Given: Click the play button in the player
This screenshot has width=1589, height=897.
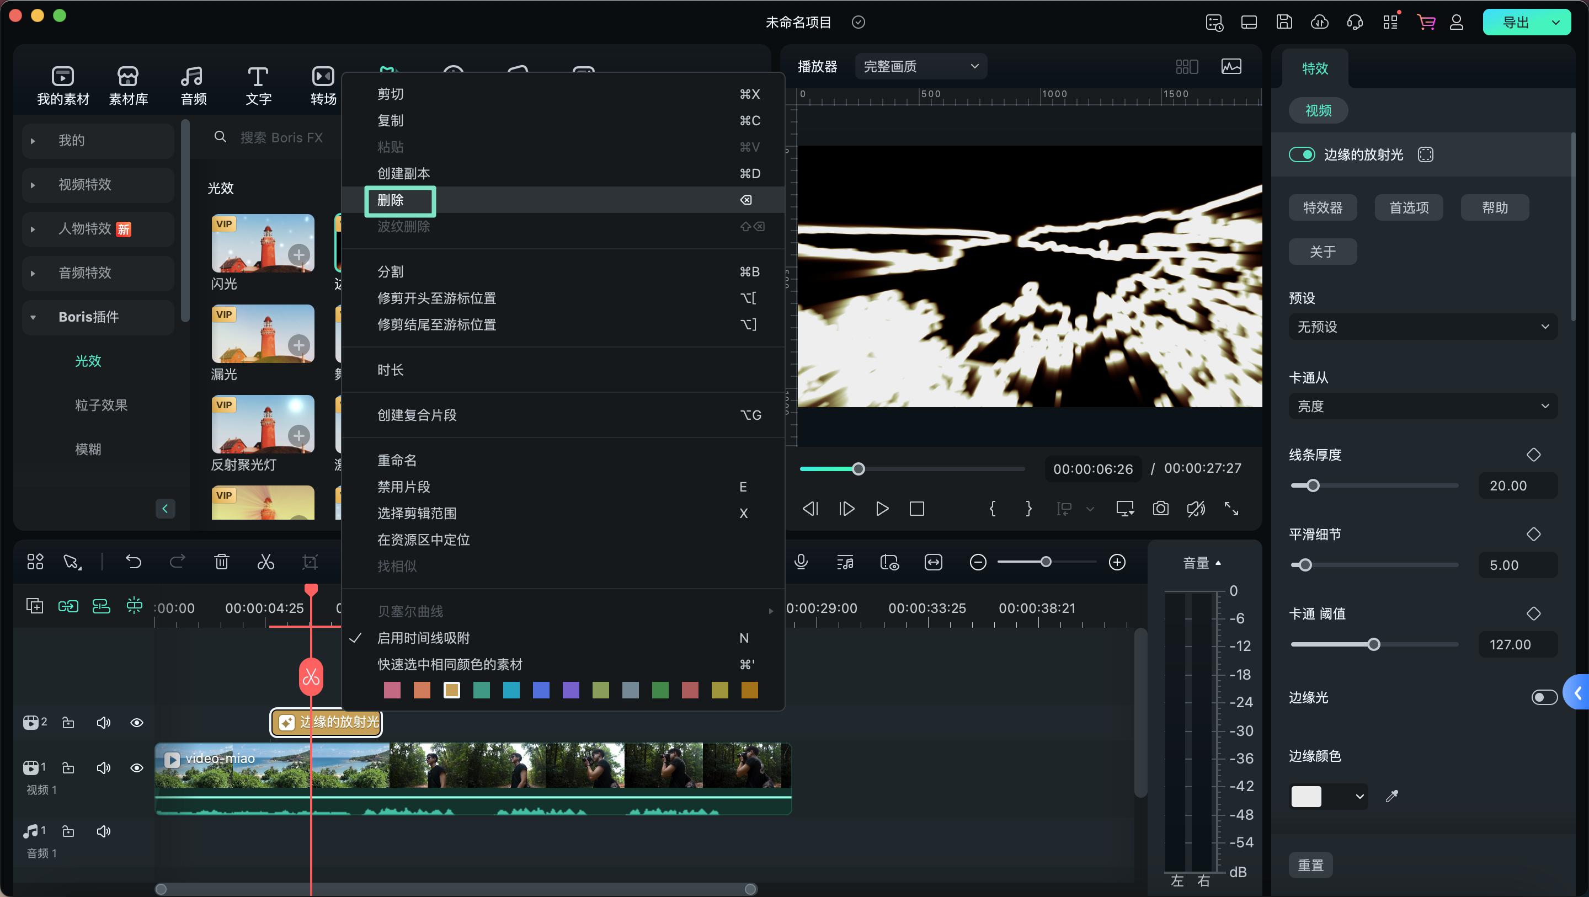Looking at the screenshot, I should tap(882, 508).
